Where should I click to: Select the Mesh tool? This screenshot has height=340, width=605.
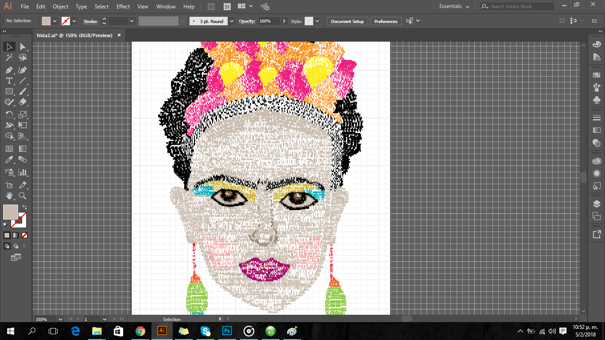[x=9, y=149]
